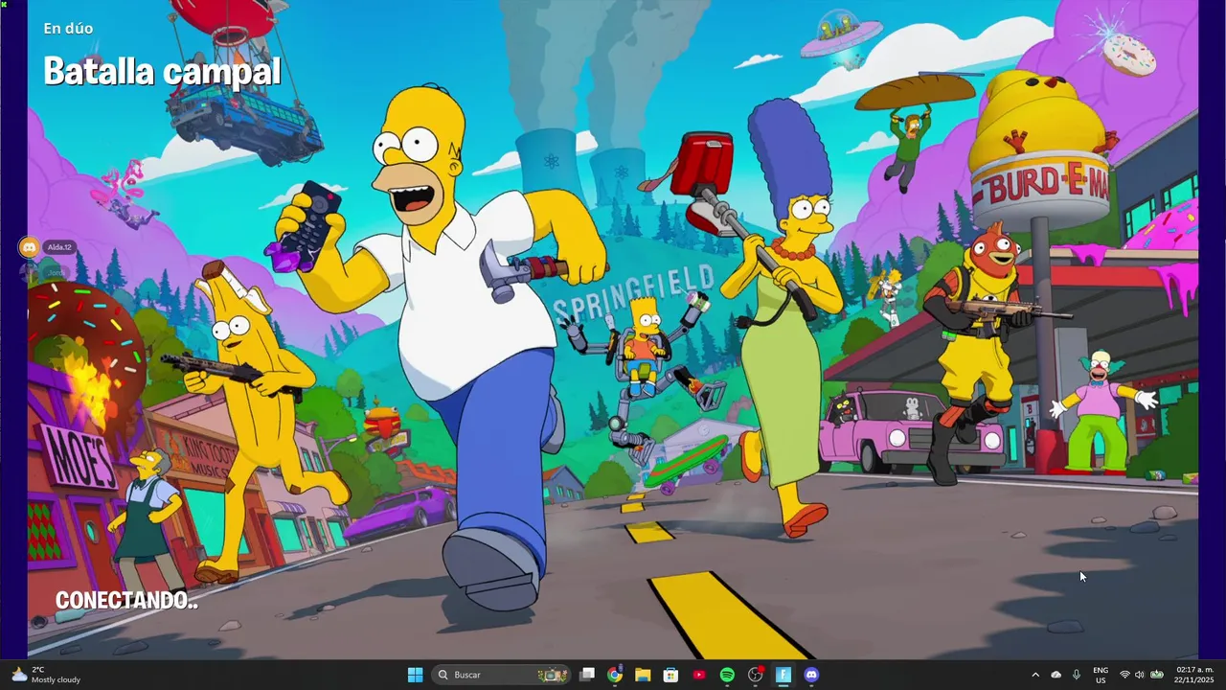Image resolution: width=1226 pixels, height=690 pixels.
Task: Open the circular app with red badge
Action: point(755,675)
